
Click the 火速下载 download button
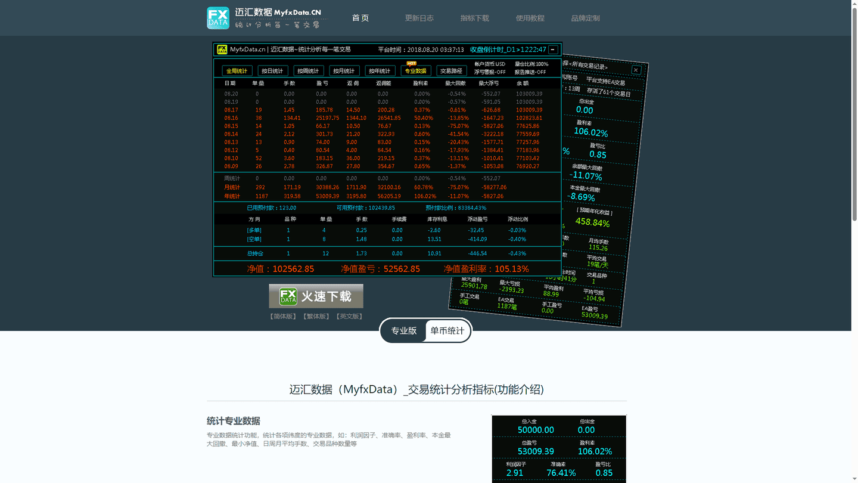coord(316,296)
